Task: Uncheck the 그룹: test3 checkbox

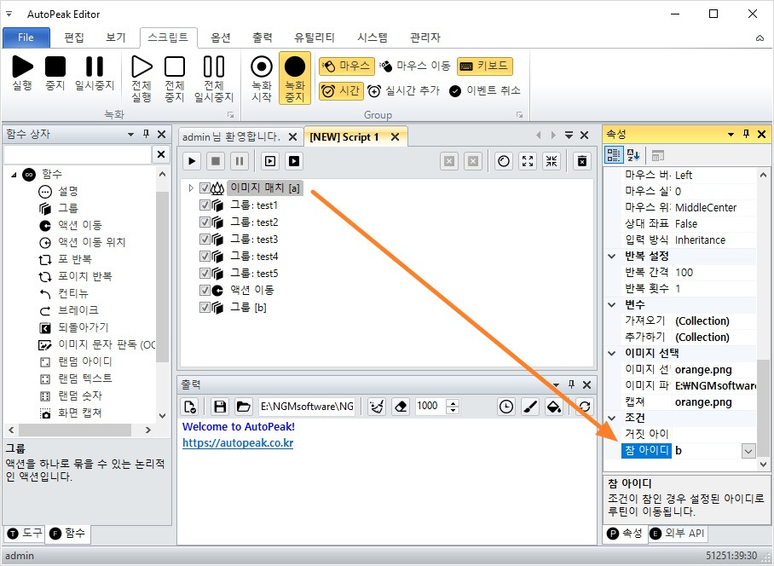Action: [205, 240]
